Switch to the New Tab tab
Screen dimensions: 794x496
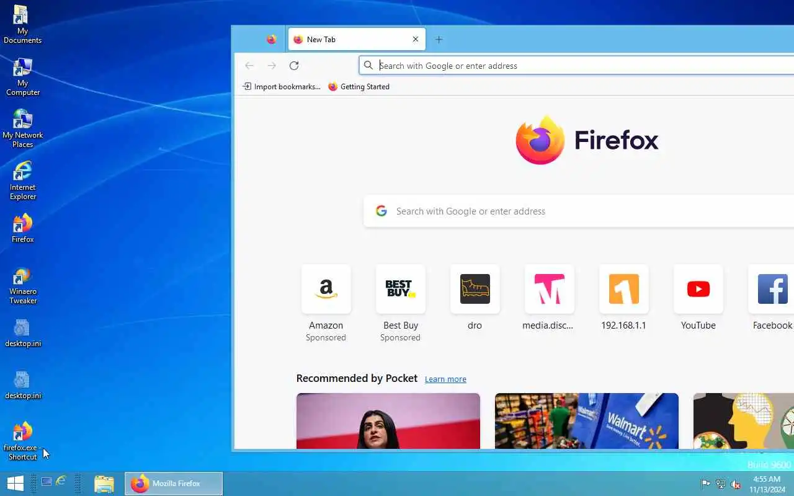(357, 39)
